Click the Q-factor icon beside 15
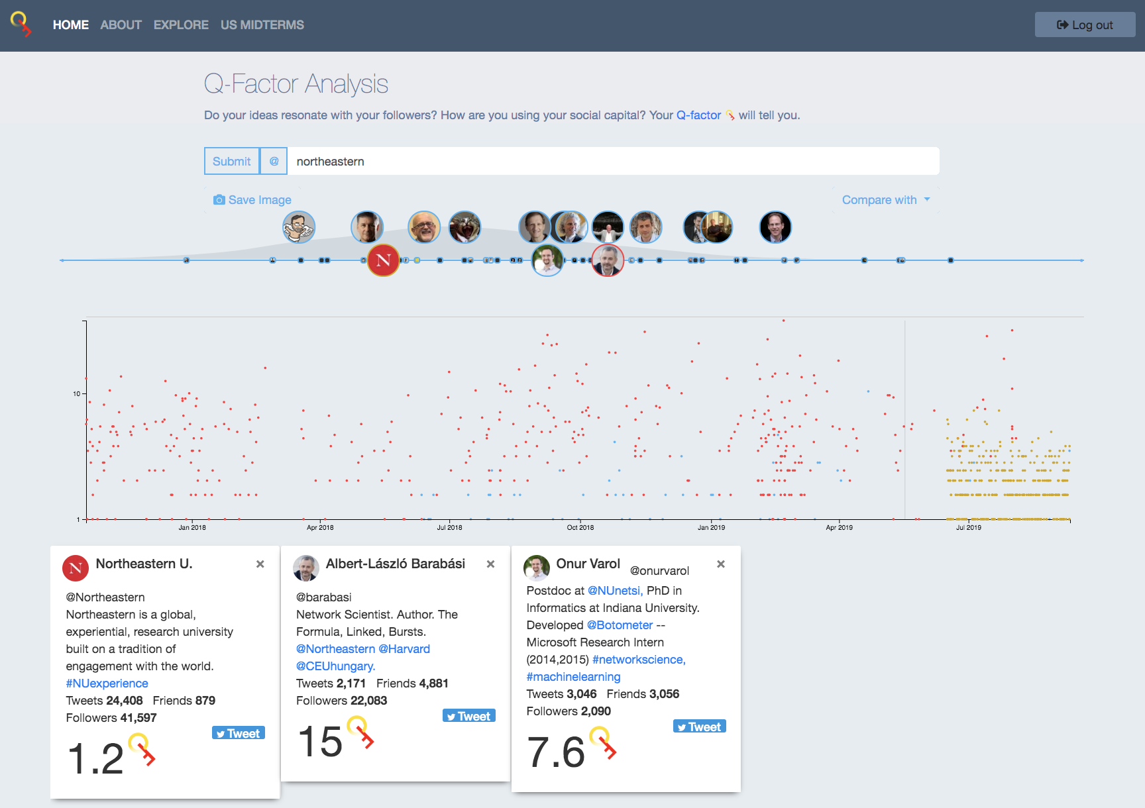This screenshot has width=1145, height=808. coord(361,732)
